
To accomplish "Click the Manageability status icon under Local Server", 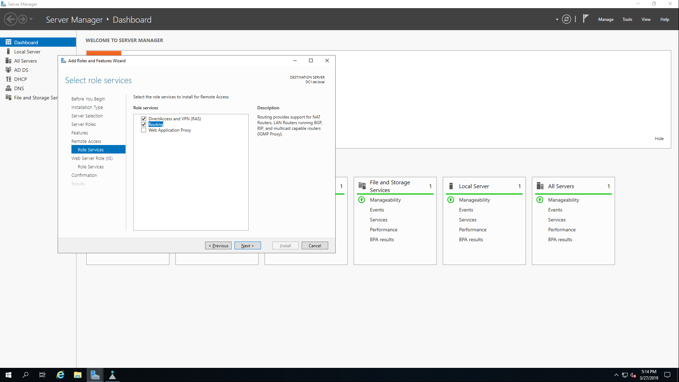I will pyautogui.click(x=451, y=200).
